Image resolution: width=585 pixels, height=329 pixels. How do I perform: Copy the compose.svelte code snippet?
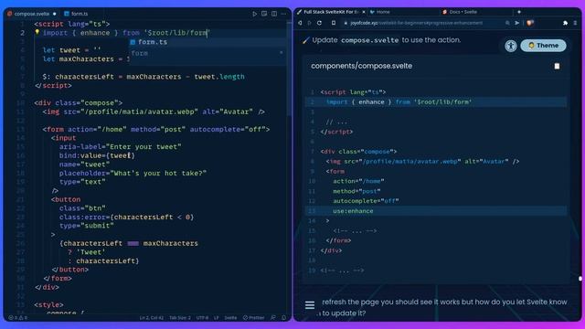557,66
